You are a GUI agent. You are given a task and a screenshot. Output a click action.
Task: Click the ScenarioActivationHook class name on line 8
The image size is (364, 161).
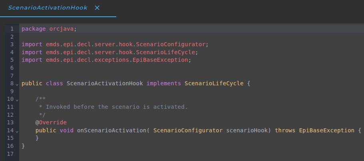tap(105, 83)
